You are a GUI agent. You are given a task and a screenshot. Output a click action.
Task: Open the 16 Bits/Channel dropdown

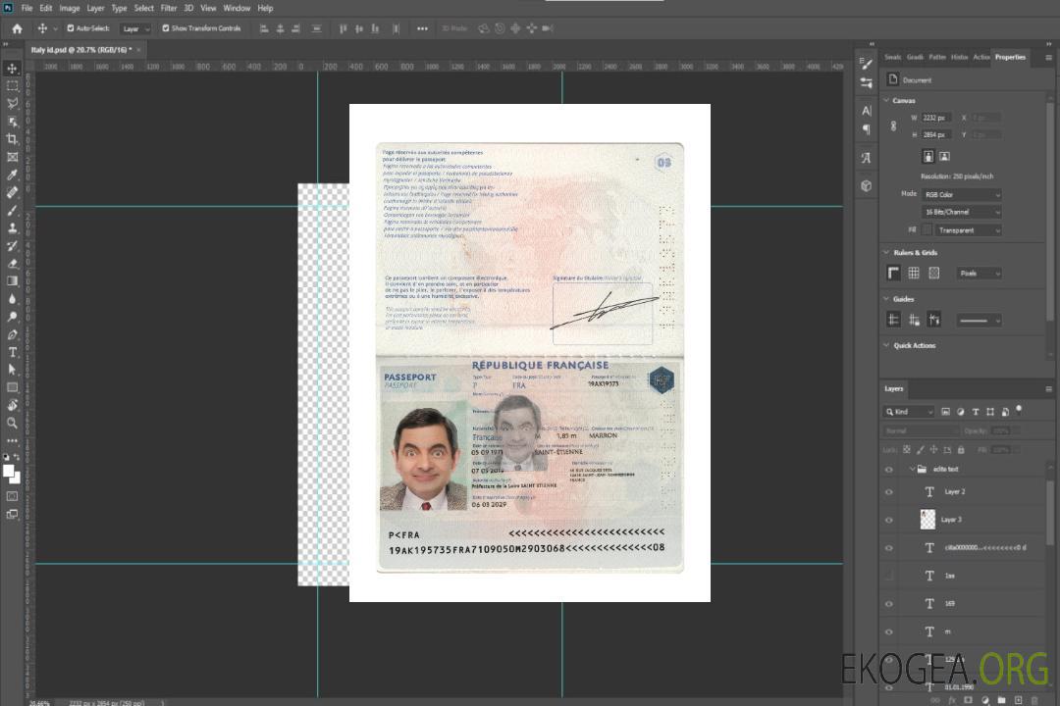coord(961,212)
